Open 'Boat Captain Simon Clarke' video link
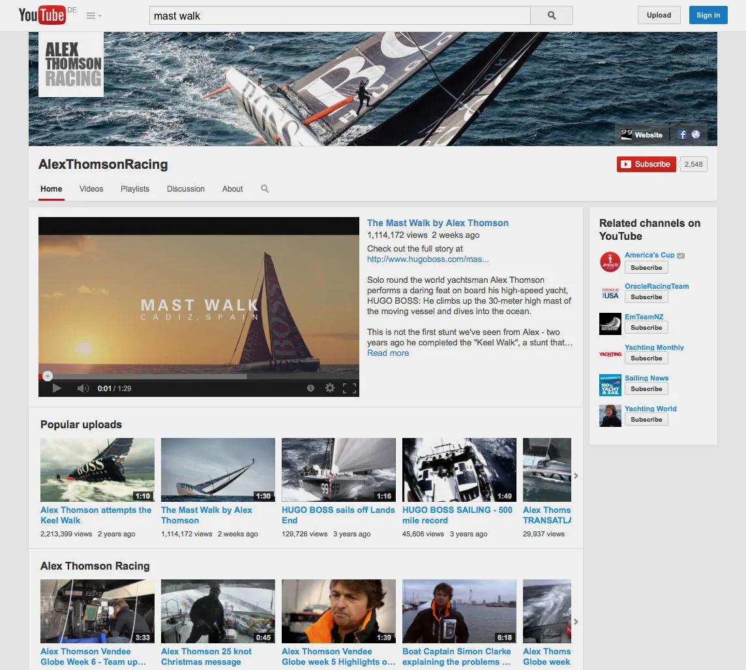Viewport: 746px width, 670px height. point(456,657)
